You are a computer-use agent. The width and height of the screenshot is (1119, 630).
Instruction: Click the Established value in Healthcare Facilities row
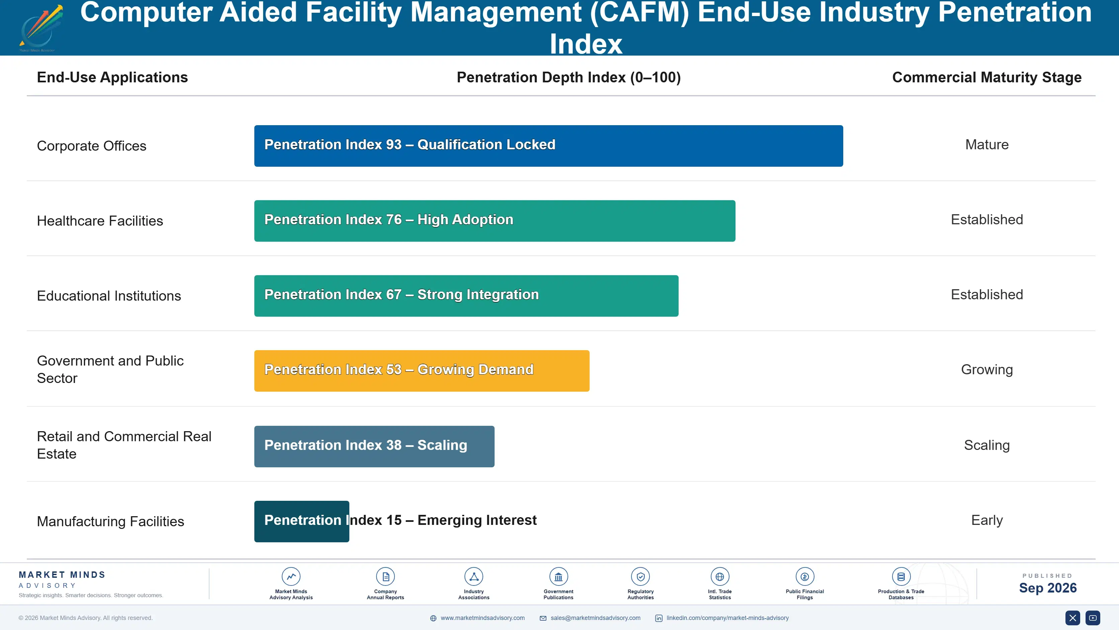tap(987, 219)
